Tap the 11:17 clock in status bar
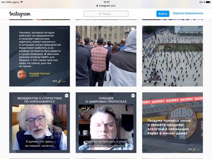212x159 pixels. [x=106, y=2]
